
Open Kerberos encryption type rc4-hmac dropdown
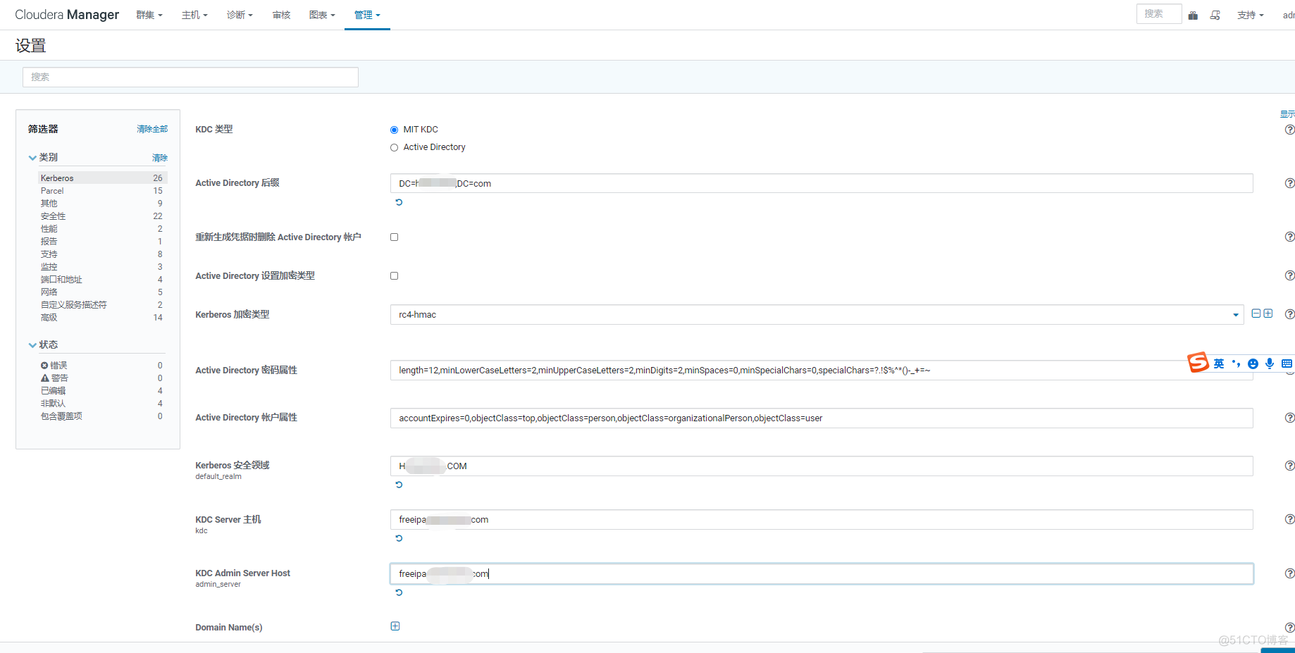(x=817, y=314)
